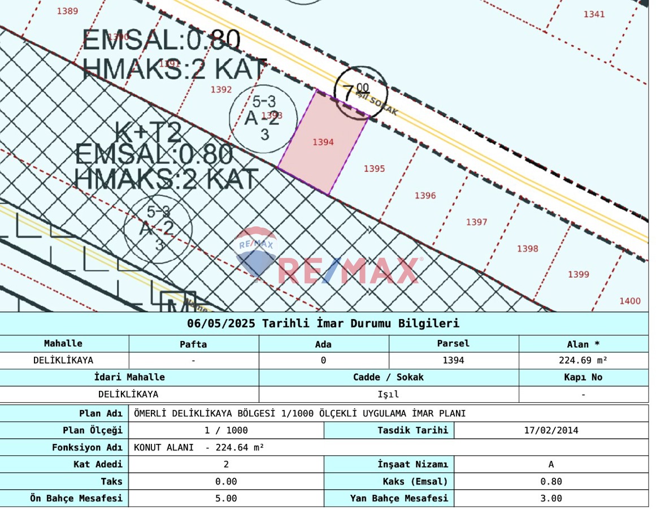
Task: Select the Mahalle column header
Action: (62, 343)
